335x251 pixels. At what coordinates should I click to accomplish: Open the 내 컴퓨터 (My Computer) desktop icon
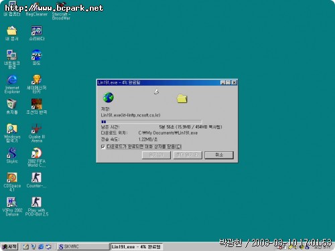point(12,9)
